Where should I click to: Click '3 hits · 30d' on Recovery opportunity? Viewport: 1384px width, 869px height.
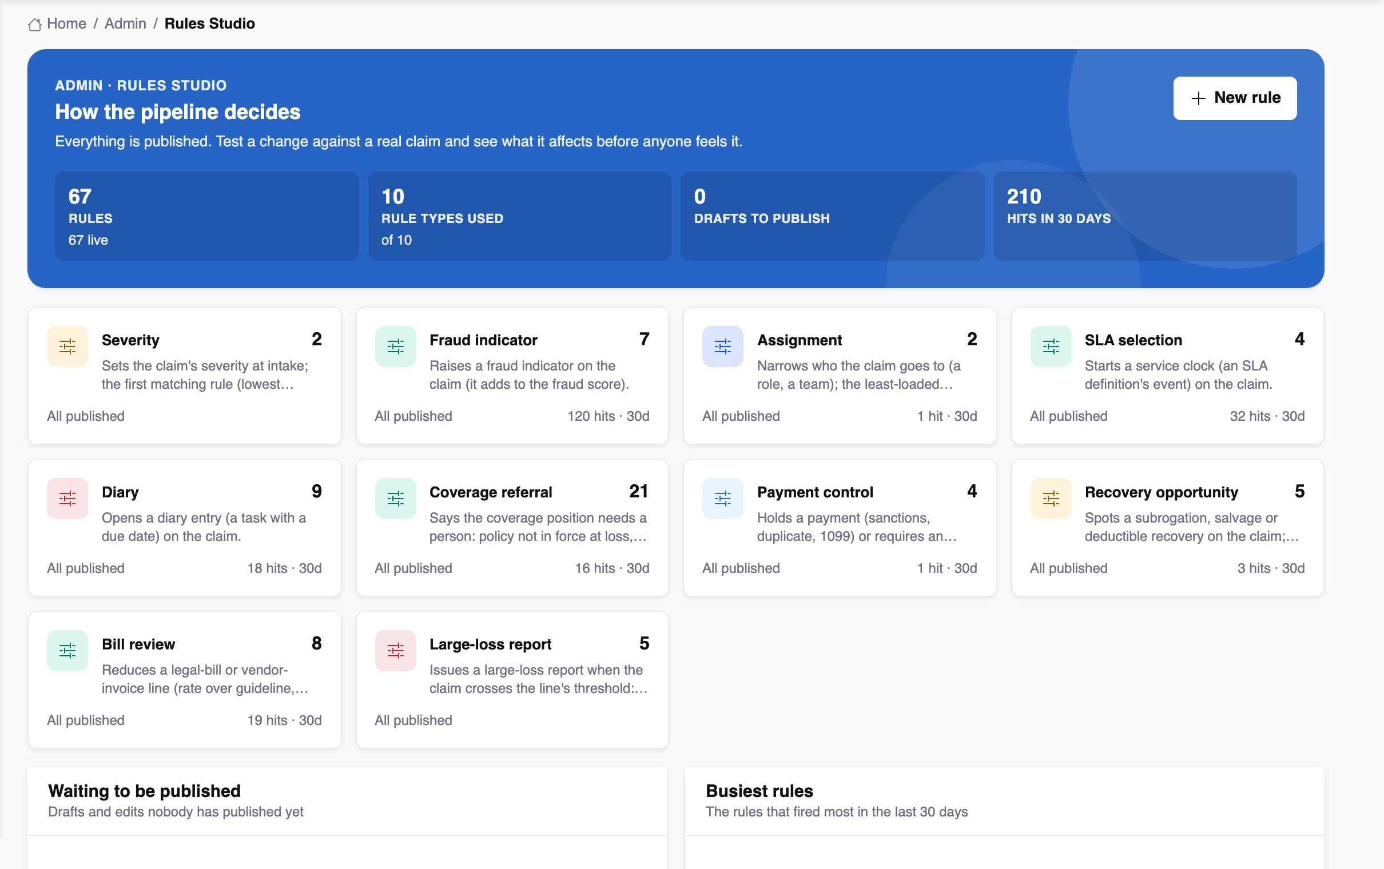1271,568
